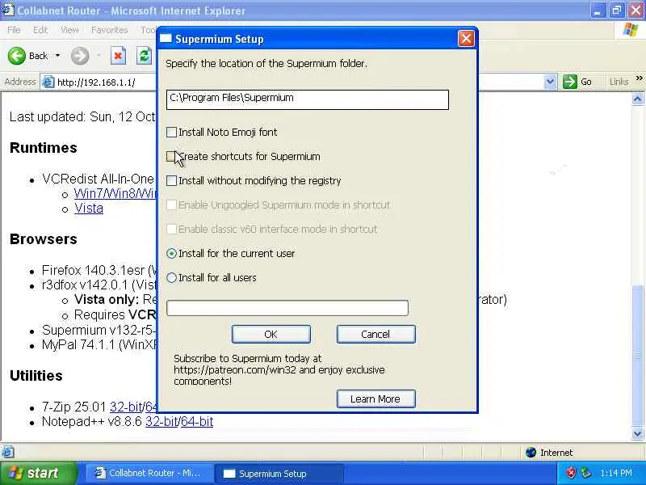
Task: Open Notepad++ 32-bit download link
Action: pyautogui.click(x=162, y=421)
